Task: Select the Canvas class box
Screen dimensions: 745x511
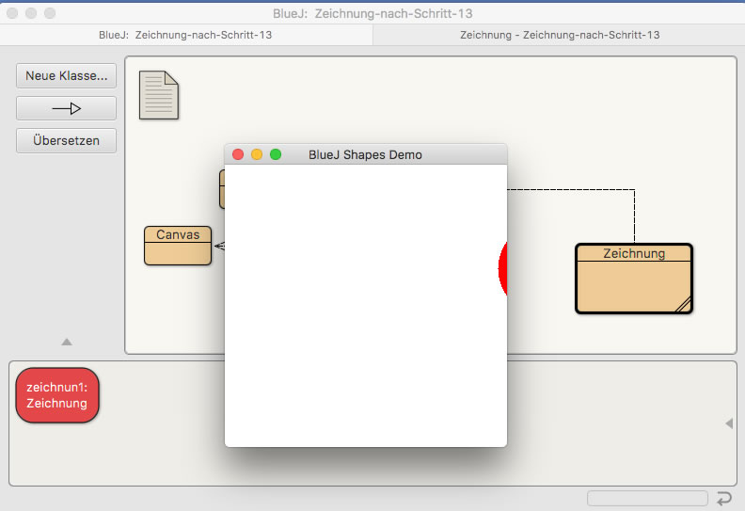Action: [178, 246]
